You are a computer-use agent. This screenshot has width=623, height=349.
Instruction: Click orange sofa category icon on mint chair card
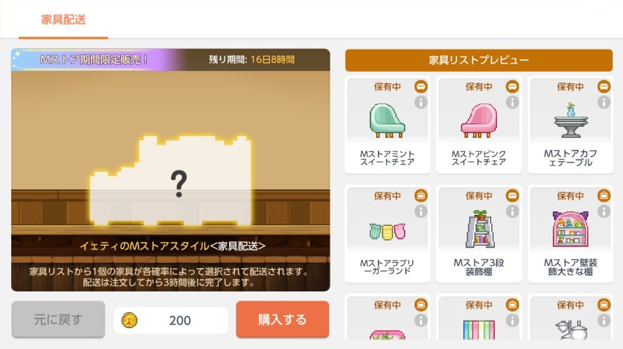pyautogui.click(x=420, y=87)
